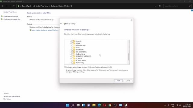
Task: Check the MUSIC folder checkbox
Action: point(72,47)
